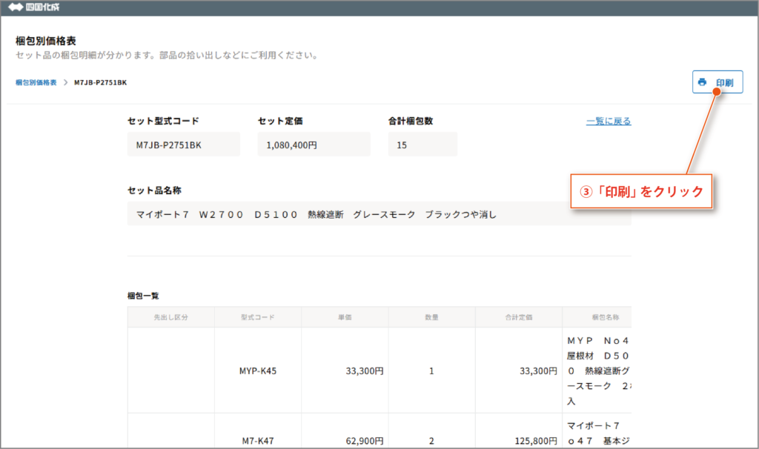Click the breadcrumb chevron separator
The height and width of the screenshot is (449, 759).
coord(65,82)
